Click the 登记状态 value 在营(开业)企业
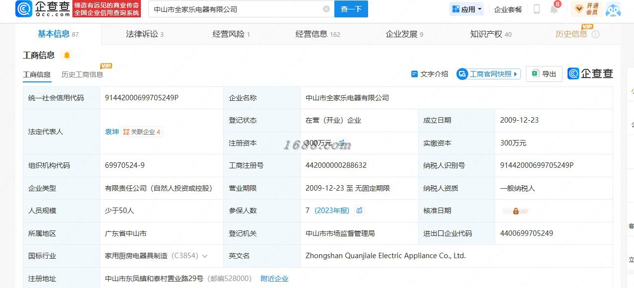The image size is (634, 288). 333,120
